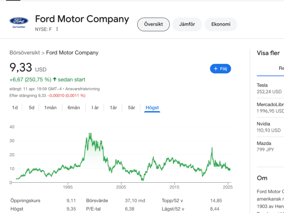
Task: Select the 1år time range
Action: [113, 107]
